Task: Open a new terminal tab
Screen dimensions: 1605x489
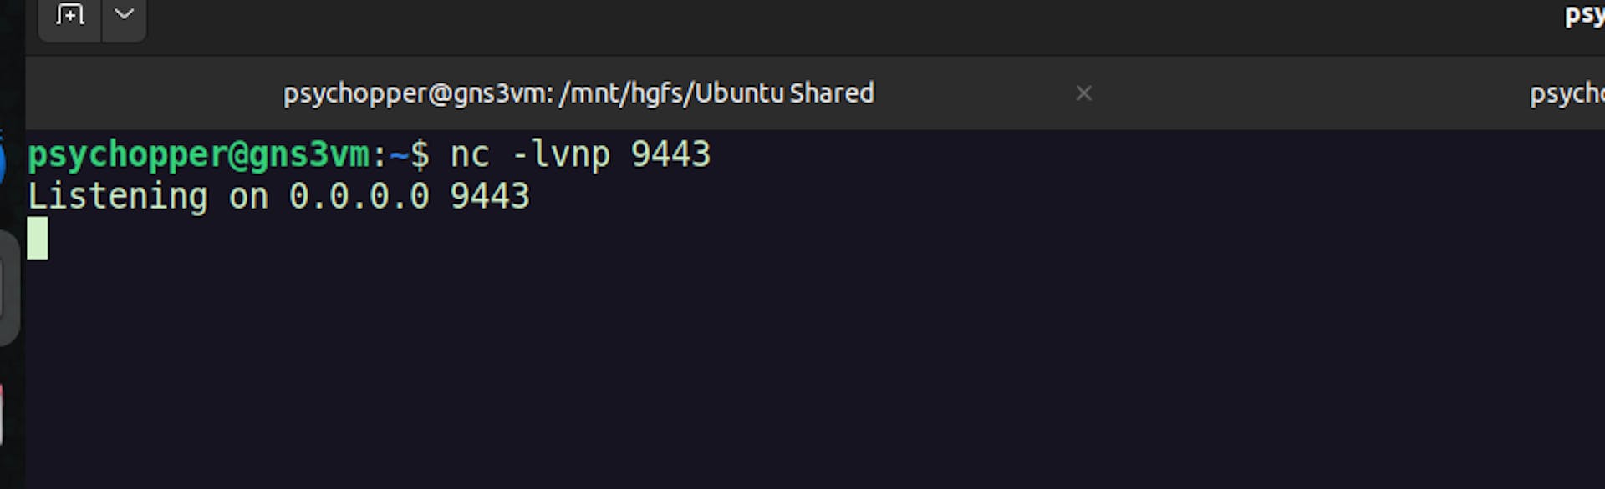Action: (x=70, y=14)
